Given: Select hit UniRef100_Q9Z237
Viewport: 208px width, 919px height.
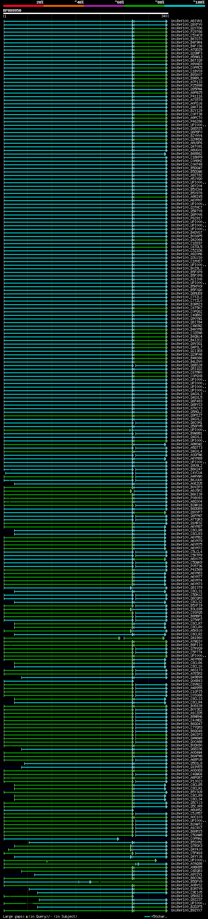Looking at the screenshot, I should 187,899.
